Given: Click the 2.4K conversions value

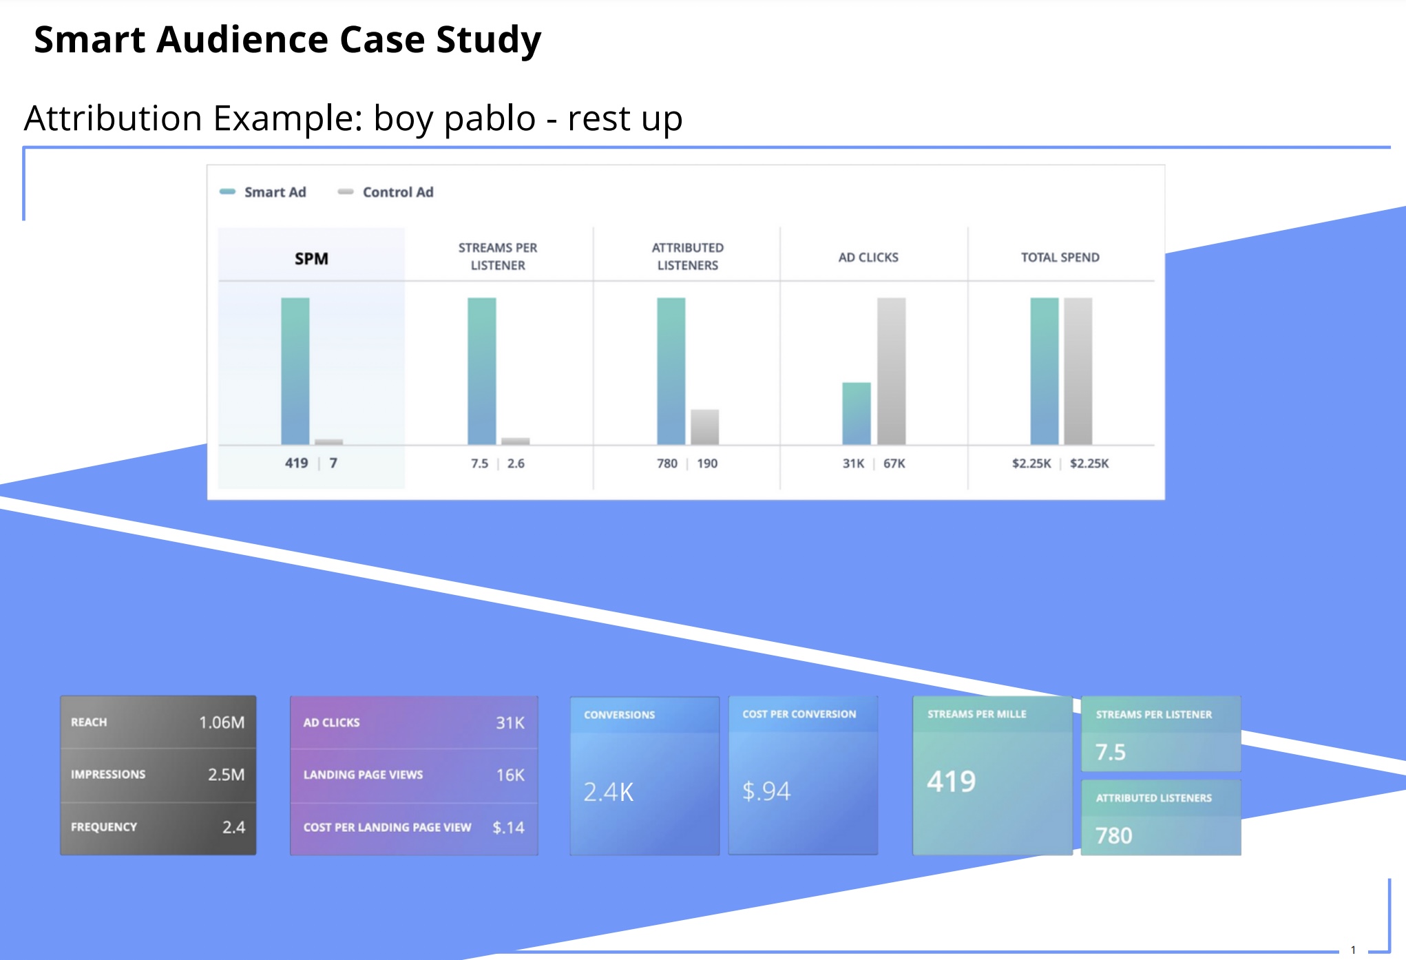Looking at the screenshot, I should (x=609, y=792).
